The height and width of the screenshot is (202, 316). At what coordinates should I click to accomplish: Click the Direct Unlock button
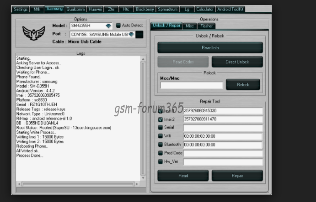[237, 62]
